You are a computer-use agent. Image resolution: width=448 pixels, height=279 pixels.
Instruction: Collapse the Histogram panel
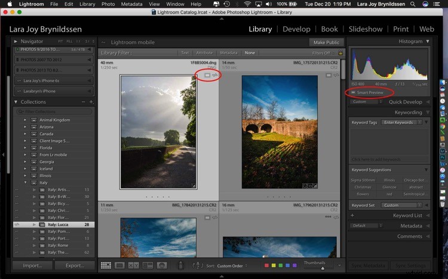click(428, 41)
